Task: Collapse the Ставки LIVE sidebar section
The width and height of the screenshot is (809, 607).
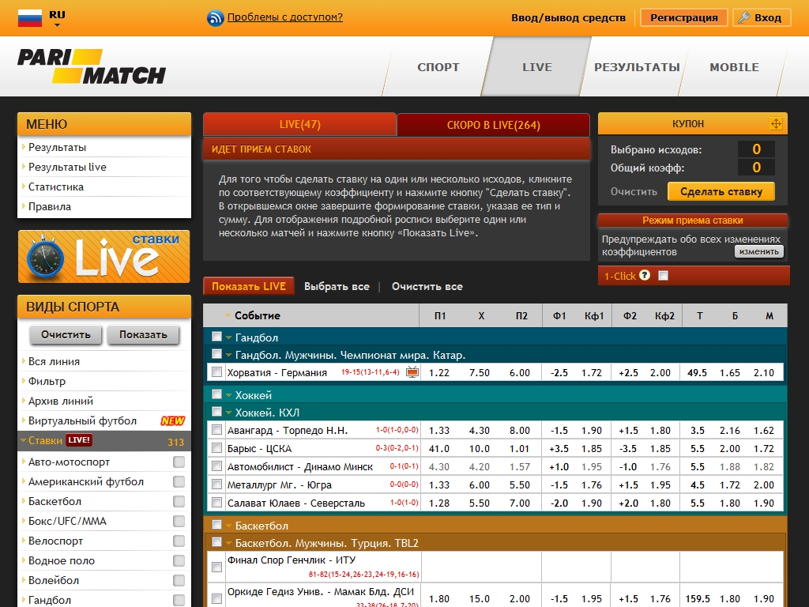Action: pos(23,441)
